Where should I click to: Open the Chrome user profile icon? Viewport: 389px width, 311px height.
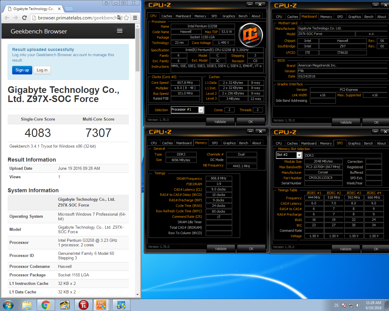coord(106,3)
